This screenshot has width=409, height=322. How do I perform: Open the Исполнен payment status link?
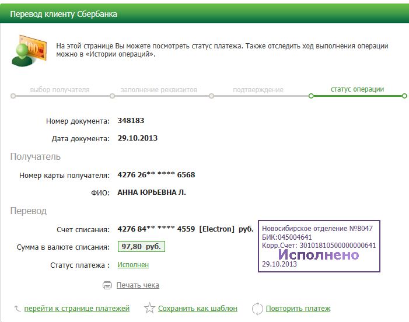click(x=133, y=265)
